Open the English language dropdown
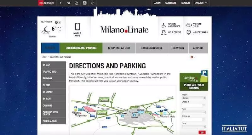 201,3
